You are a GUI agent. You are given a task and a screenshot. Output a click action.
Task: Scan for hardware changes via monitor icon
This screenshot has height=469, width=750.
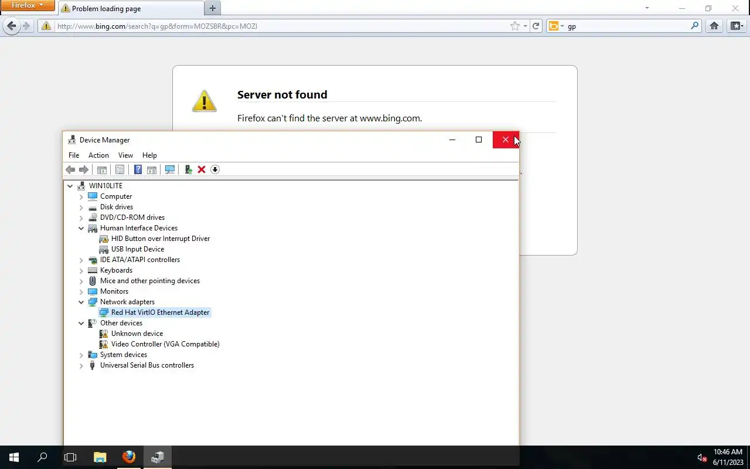170,169
